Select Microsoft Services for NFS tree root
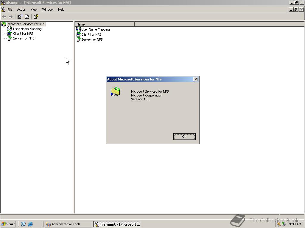The width and height of the screenshot is (305, 228). (26, 24)
